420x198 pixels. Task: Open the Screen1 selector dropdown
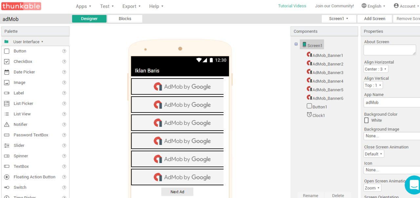coord(339,19)
